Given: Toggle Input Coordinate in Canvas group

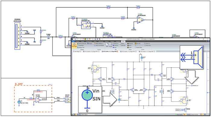Looking at the screenshot, I should coord(99,46).
